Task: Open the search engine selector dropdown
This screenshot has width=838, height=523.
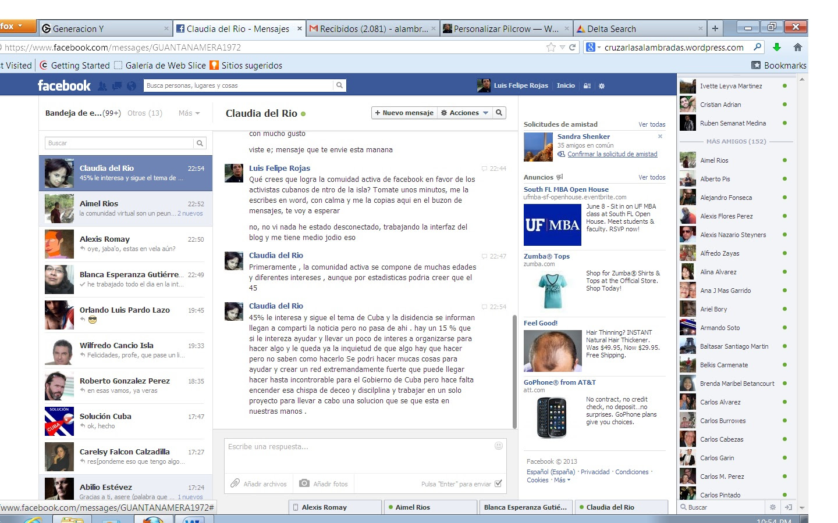Action: click(592, 47)
